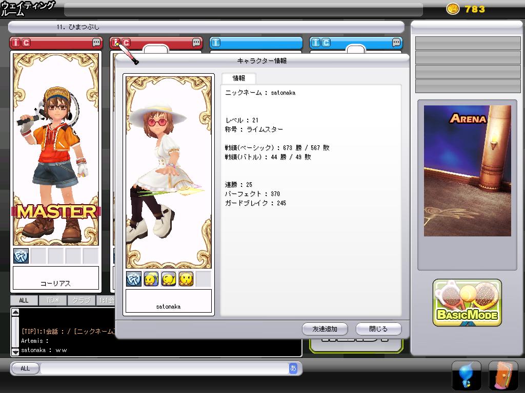Open the ALL chat channel selector beside input

point(25,368)
